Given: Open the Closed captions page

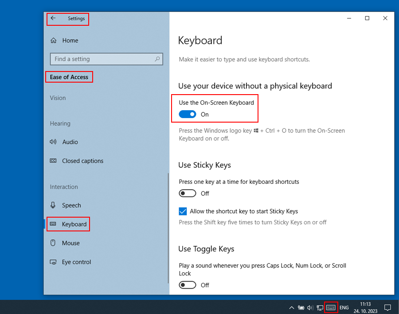Looking at the screenshot, I should pos(77,161).
